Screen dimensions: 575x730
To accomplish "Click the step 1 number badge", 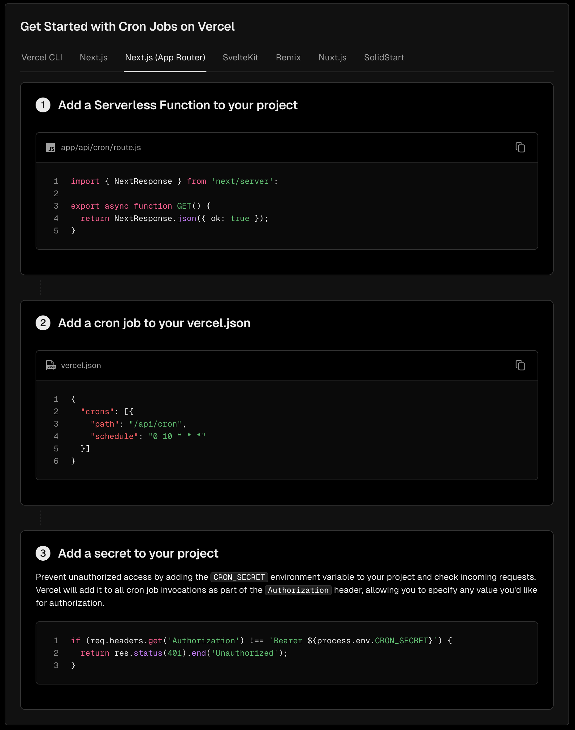I will tap(43, 105).
